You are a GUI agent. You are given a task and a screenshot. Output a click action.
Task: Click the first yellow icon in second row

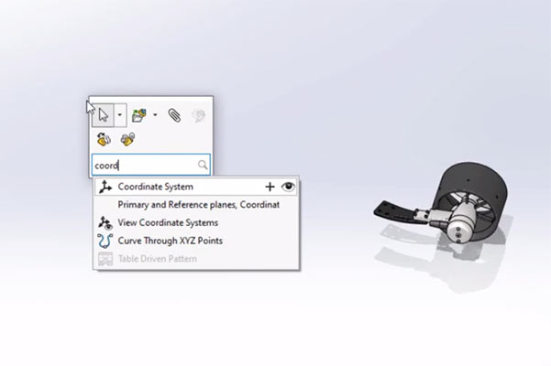pos(105,140)
